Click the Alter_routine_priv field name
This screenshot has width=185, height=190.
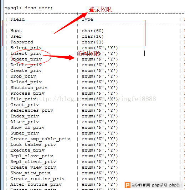tap(36, 185)
